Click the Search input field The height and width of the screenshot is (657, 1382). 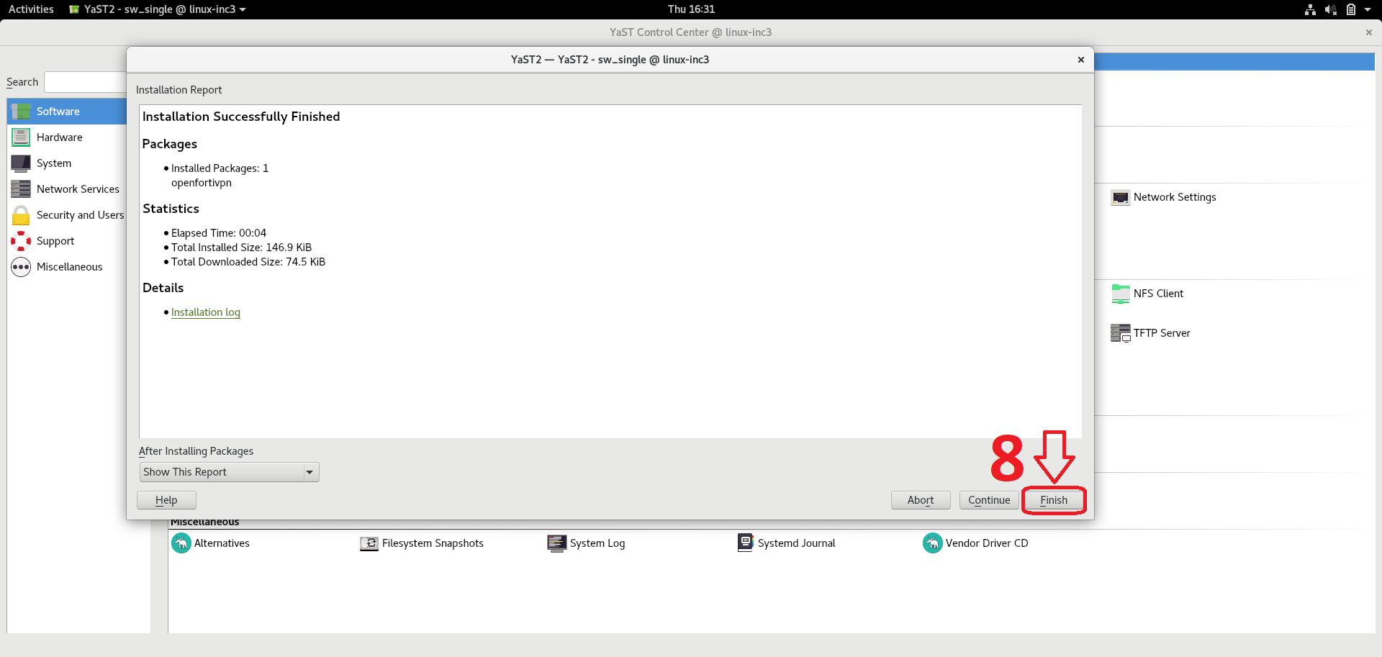(85, 82)
